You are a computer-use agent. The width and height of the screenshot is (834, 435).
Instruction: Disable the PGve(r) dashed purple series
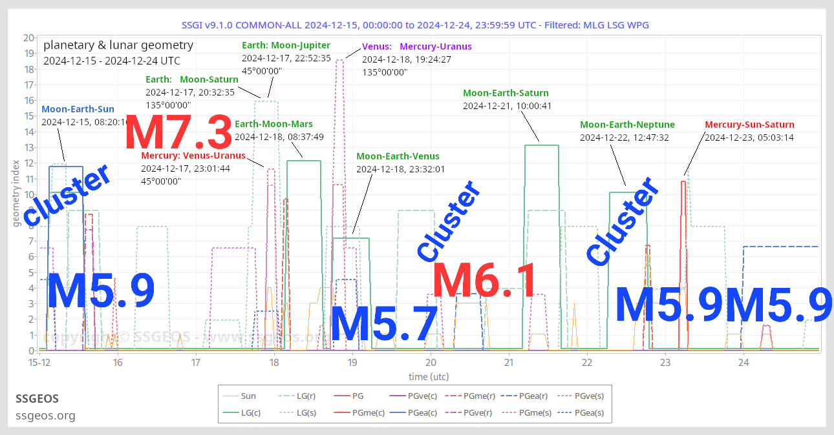tap(478, 412)
